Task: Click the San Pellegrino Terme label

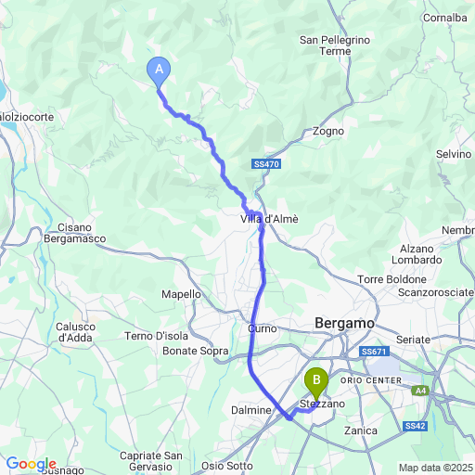Action: tap(335, 45)
